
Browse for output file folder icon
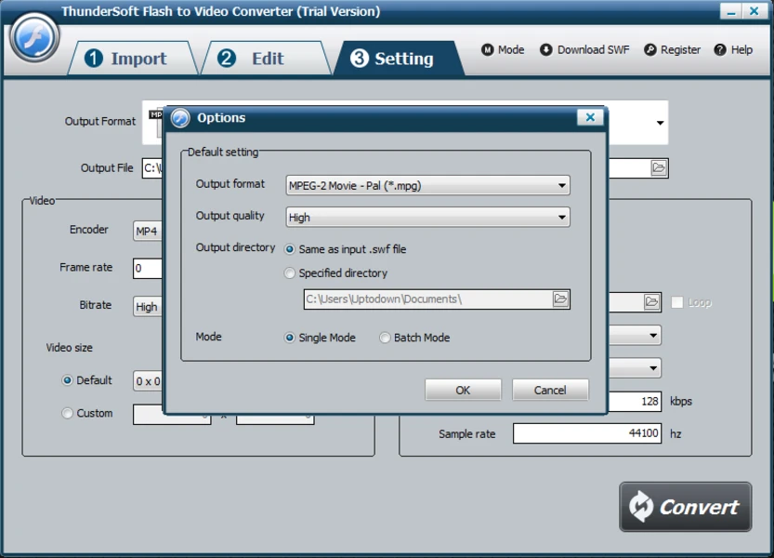tap(659, 168)
